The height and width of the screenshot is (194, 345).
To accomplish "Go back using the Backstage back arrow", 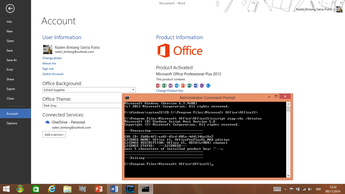I will point(10,9).
